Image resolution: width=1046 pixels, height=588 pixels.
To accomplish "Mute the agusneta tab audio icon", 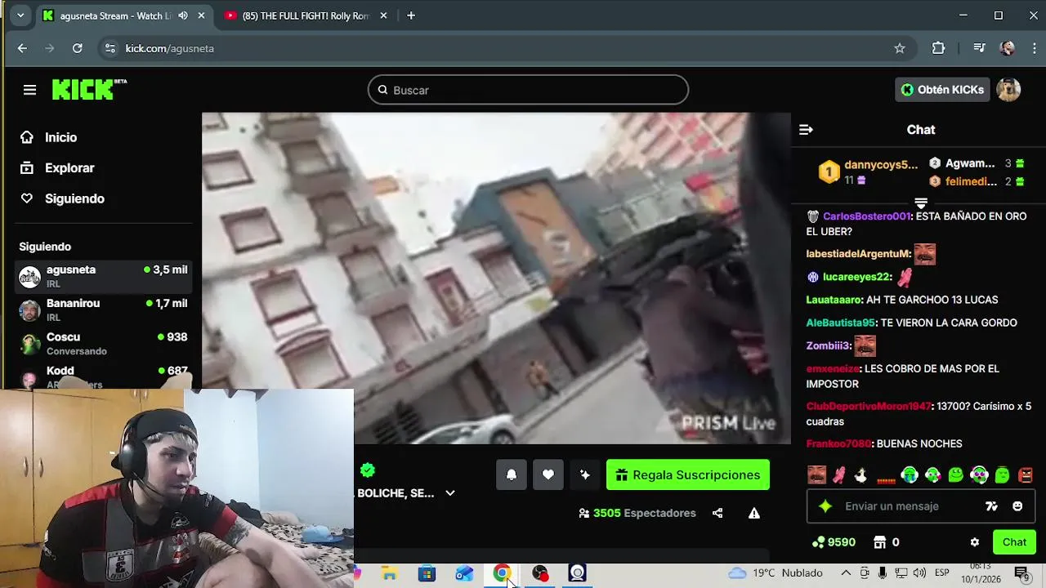I will (183, 16).
